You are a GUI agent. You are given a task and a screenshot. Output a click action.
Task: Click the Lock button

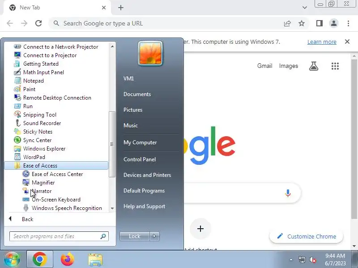pyautogui.click(x=135, y=236)
